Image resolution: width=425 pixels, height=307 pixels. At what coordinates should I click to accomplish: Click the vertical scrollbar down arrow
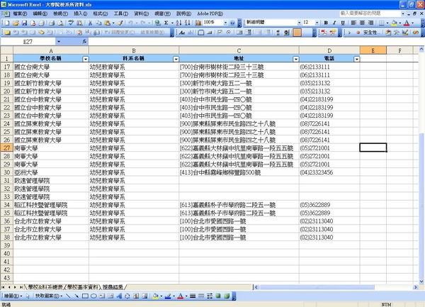[x=421, y=281]
